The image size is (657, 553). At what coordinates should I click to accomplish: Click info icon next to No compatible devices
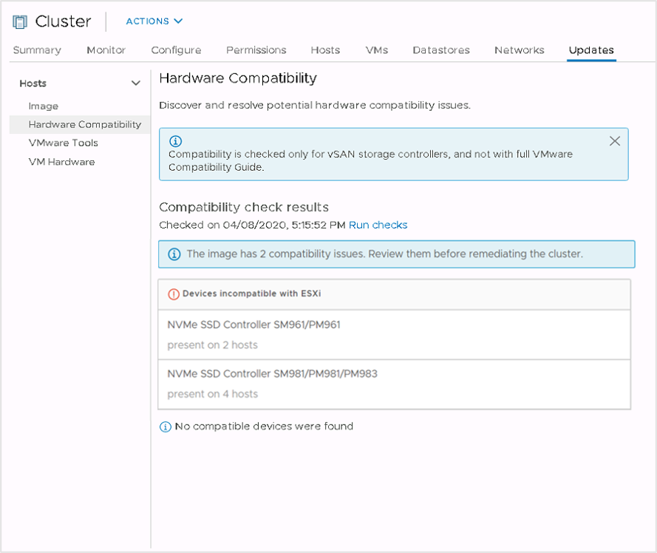point(166,427)
